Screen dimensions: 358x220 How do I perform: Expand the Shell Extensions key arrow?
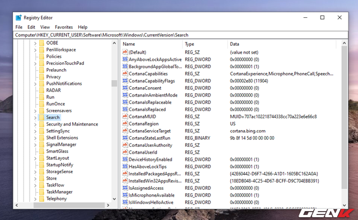tap(35, 138)
